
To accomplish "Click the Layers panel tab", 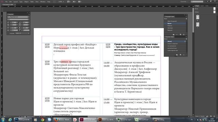I will [x=202, y=6].
